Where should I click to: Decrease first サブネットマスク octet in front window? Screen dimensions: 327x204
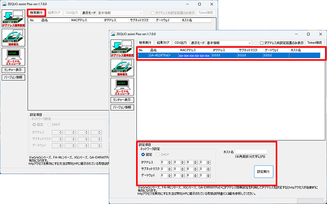point(170,170)
